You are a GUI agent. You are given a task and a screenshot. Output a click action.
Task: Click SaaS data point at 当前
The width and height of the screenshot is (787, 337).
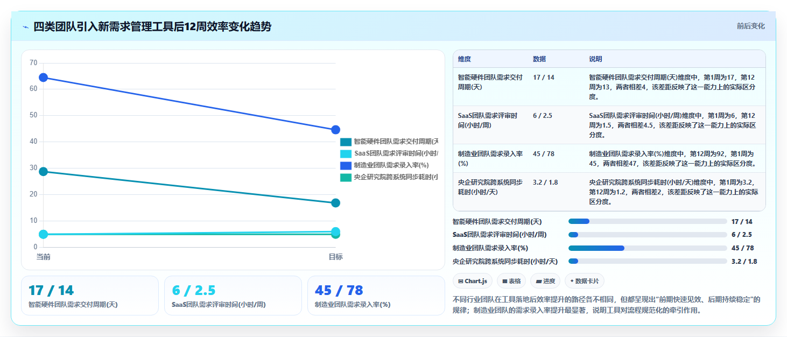point(44,234)
